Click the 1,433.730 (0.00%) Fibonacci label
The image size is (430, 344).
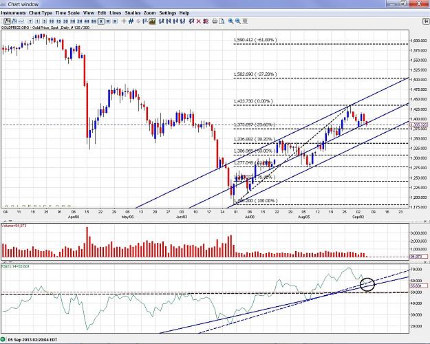pyautogui.click(x=253, y=101)
